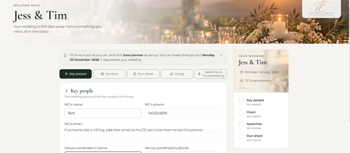Image resolution: width=350 pixels, height=153 pixels.
Task: Click the 'Key people' section heading
Action: pos(82,91)
